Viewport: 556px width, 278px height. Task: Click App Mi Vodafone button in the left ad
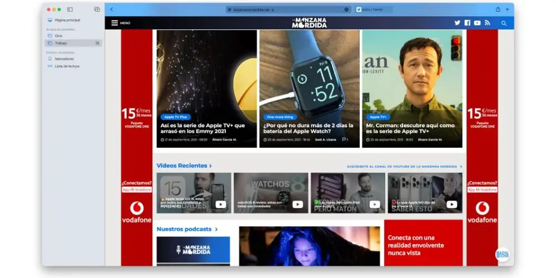coord(137,190)
